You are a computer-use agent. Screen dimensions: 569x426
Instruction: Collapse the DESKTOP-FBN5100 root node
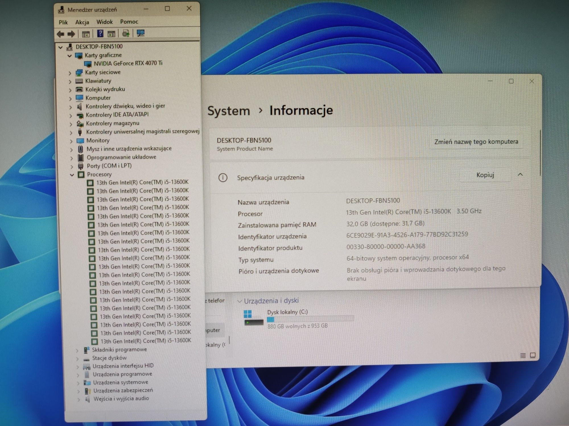point(61,47)
